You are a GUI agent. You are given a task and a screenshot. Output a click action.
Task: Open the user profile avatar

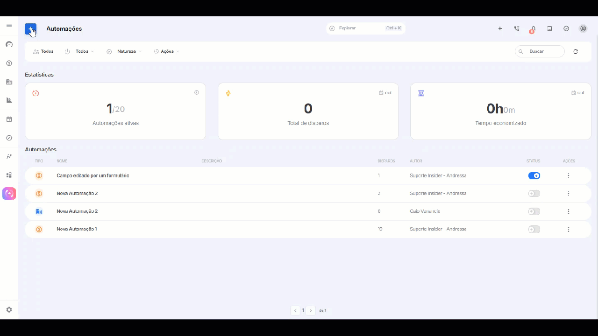tap(583, 28)
